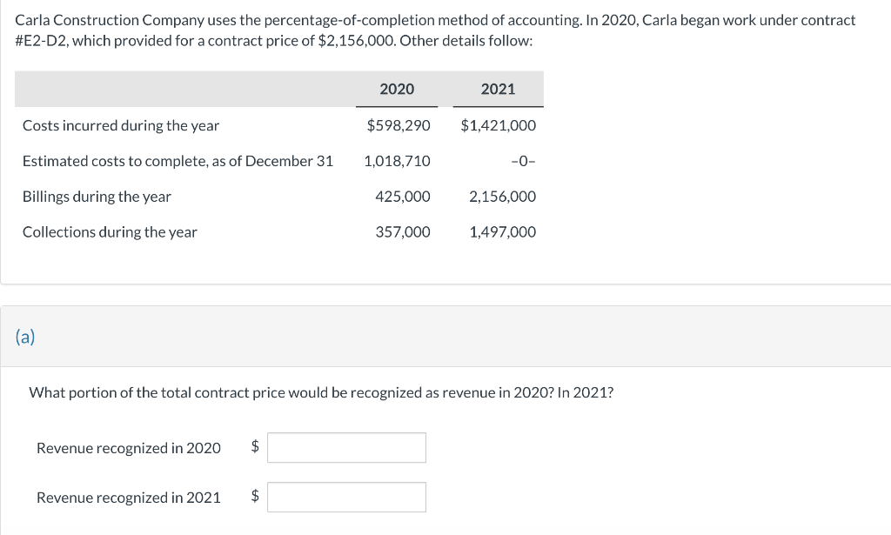Select the 'Estimated costs to complete' row label
This screenshot has width=891, height=535.
[178, 161]
